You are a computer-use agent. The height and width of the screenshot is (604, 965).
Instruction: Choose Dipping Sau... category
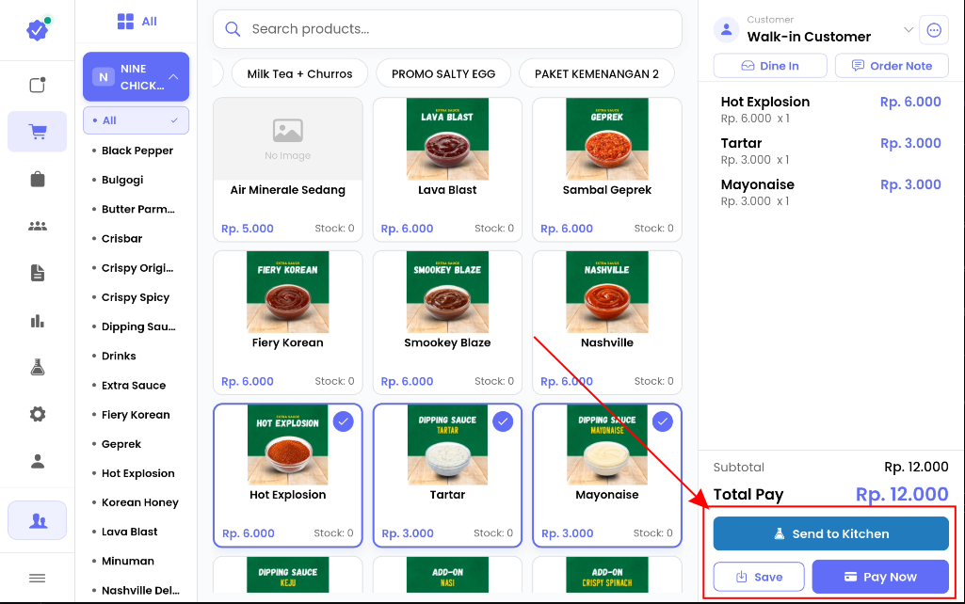coord(138,326)
